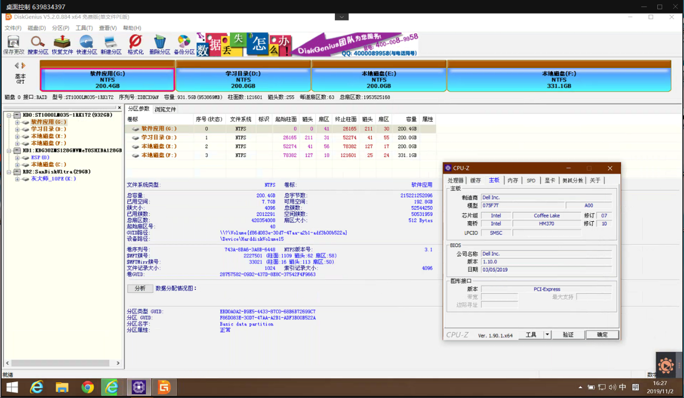
Task: Expand 灰大师_10PE(K:) in the disk tree
Action: 17,179
